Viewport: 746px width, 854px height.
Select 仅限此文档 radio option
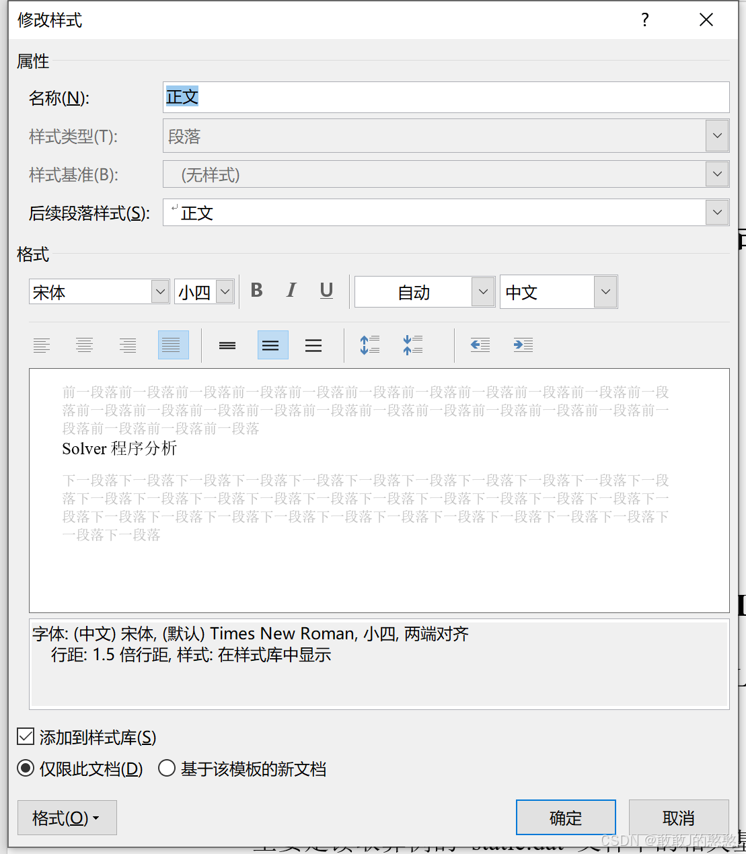click(x=26, y=769)
